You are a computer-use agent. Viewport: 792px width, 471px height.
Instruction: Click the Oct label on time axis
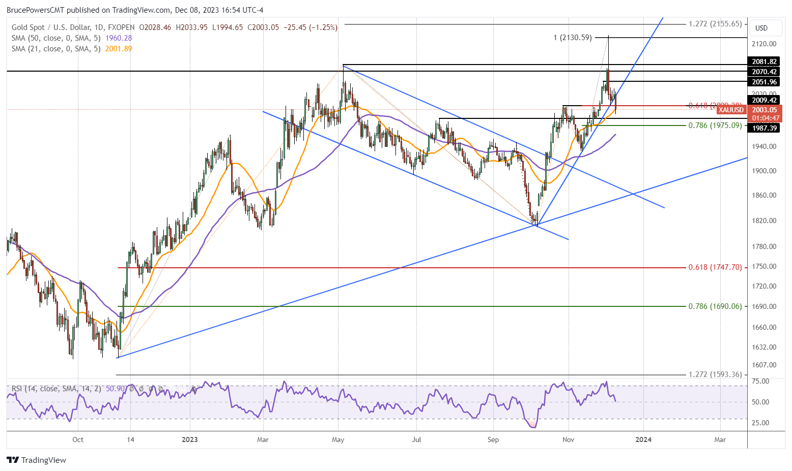point(78,439)
